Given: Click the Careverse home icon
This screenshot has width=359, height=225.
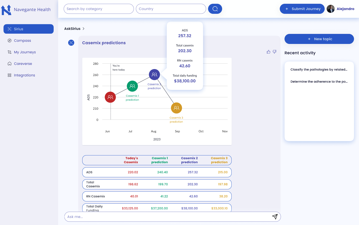Looking at the screenshot, I should [x=10, y=64].
